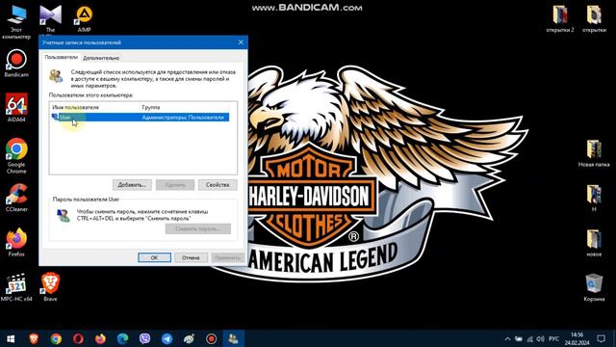The height and width of the screenshot is (347, 616).
Task: Click the Bandicam record icon in taskbar
Action: [x=212, y=338]
